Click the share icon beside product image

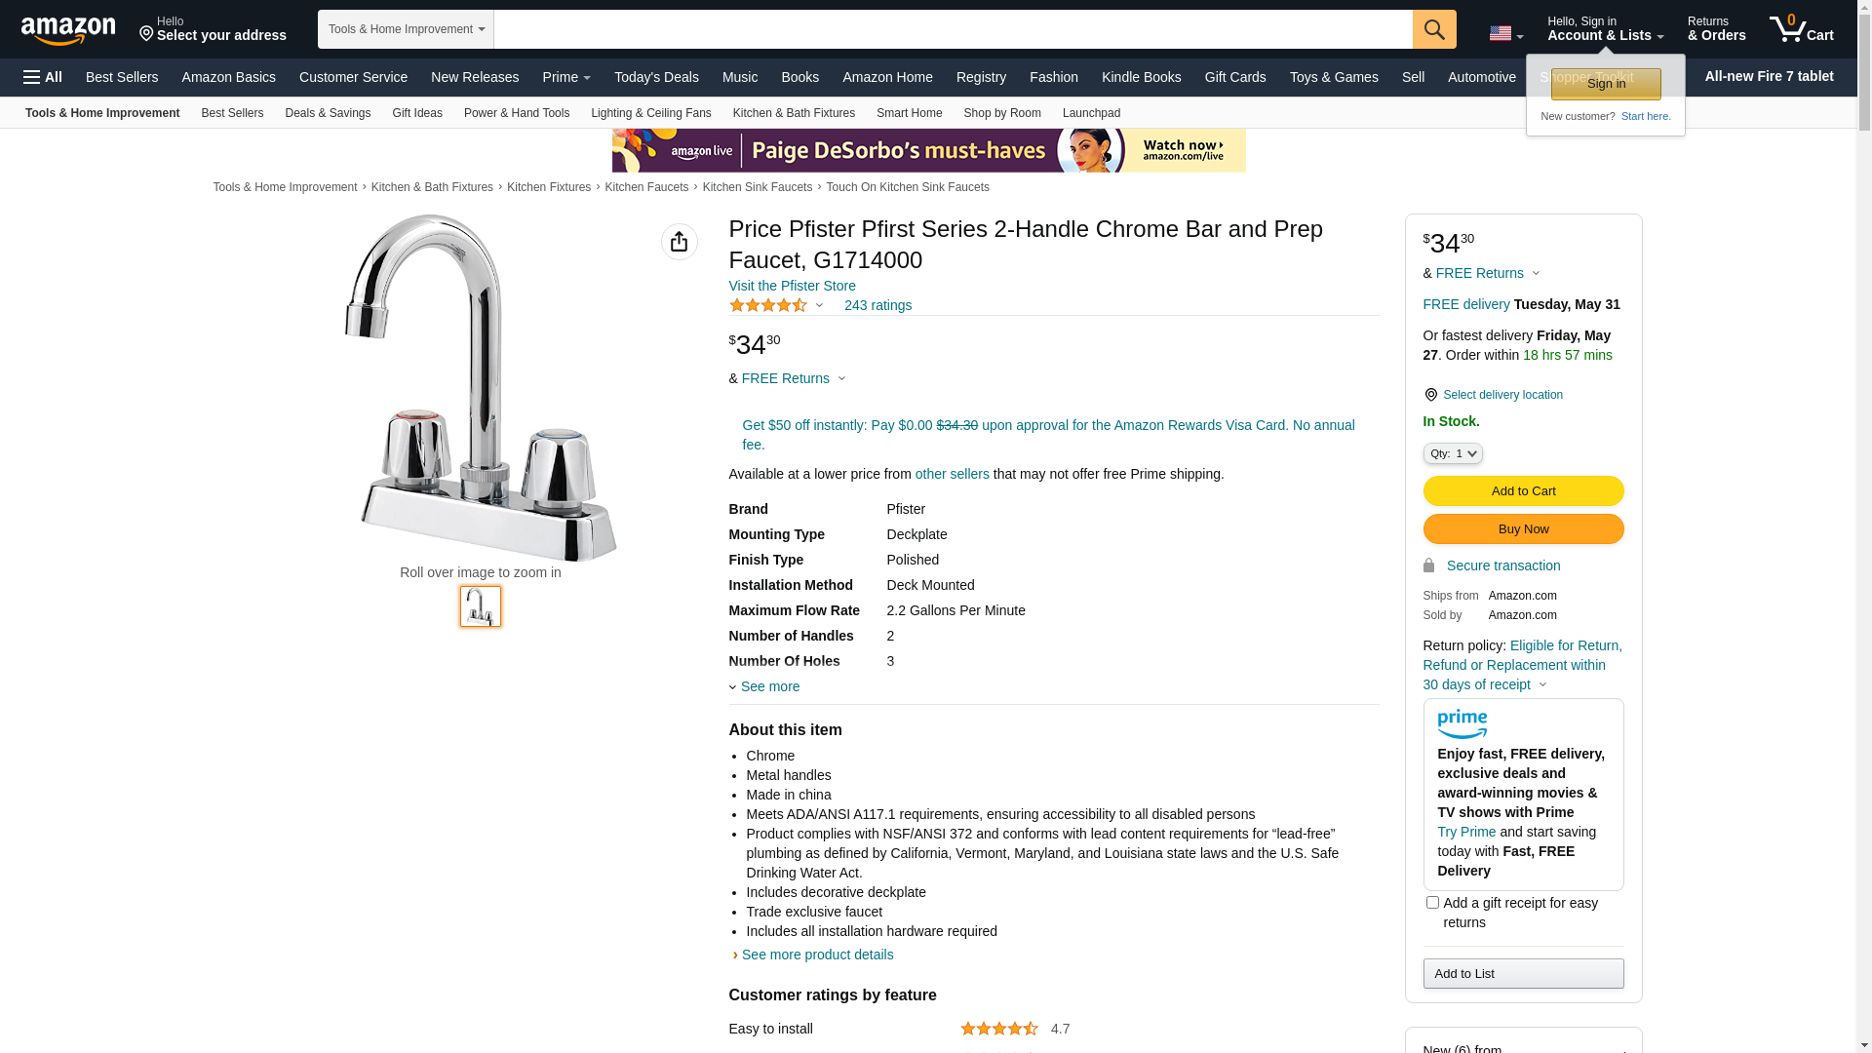point(679,242)
